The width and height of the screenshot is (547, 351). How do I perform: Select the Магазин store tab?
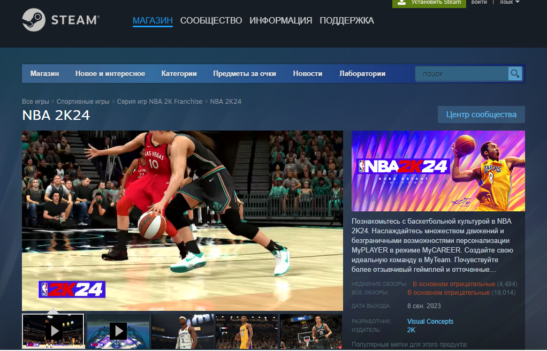pyautogui.click(x=44, y=74)
